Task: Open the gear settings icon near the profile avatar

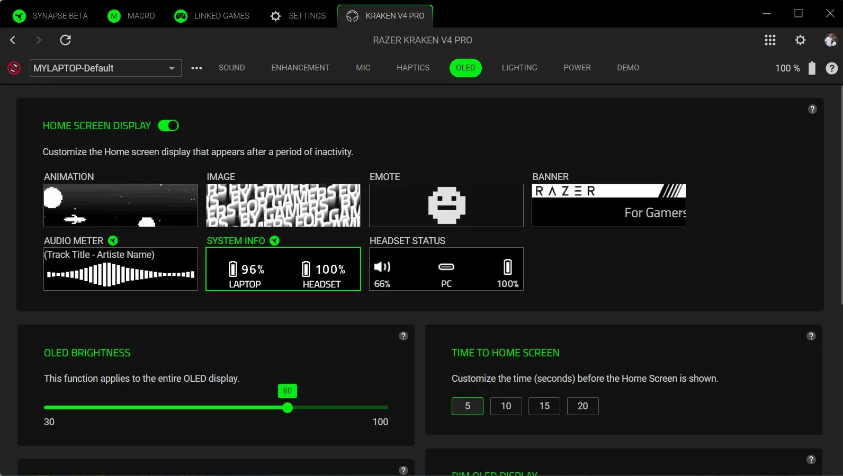Action: click(800, 40)
